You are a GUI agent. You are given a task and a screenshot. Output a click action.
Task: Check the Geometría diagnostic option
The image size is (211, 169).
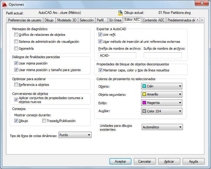click(x=16, y=48)
